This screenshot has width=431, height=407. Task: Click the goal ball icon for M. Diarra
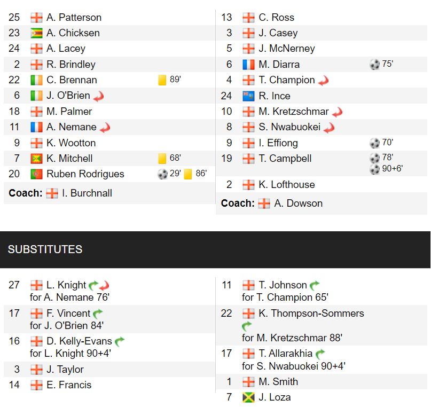click(x=374, y=65)
